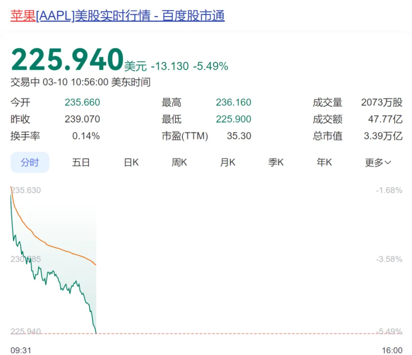
Task: Switch to the 日K chart tab
Action: click(131, 162)
